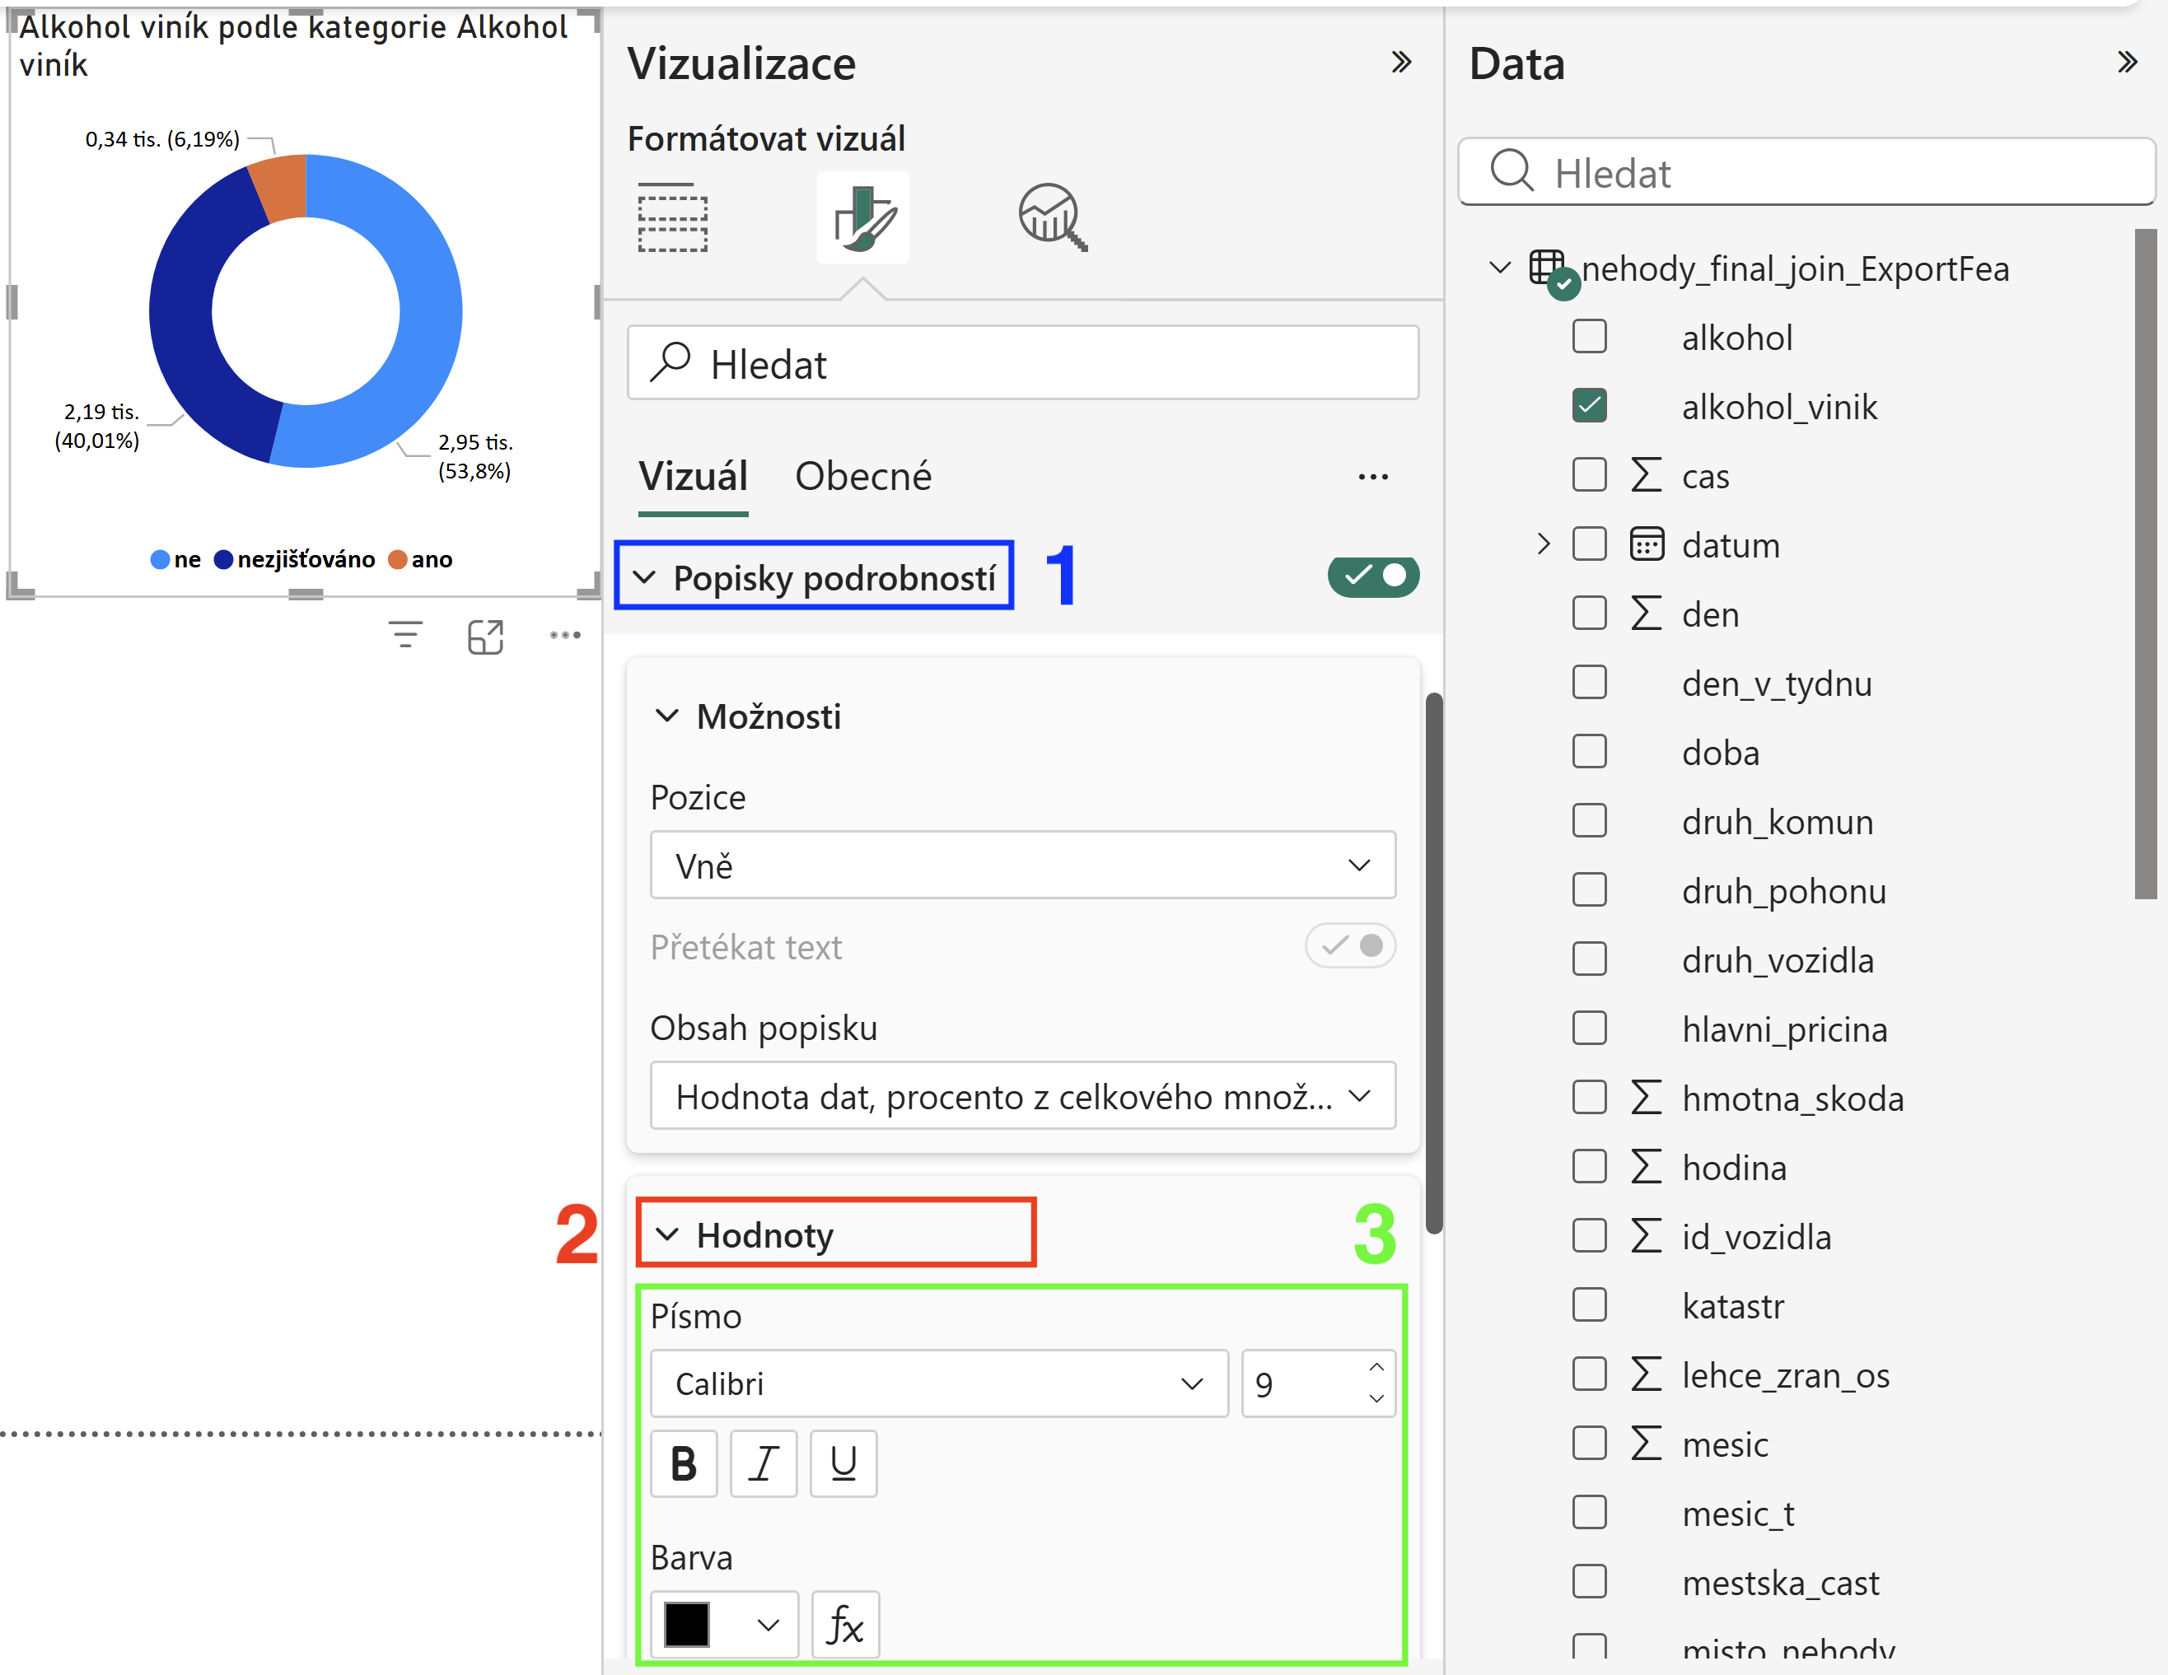This screenshot has height=1675, width=2168.
Task: Open the fx conditional formatting for Barva
Action: coord(846,1625)
